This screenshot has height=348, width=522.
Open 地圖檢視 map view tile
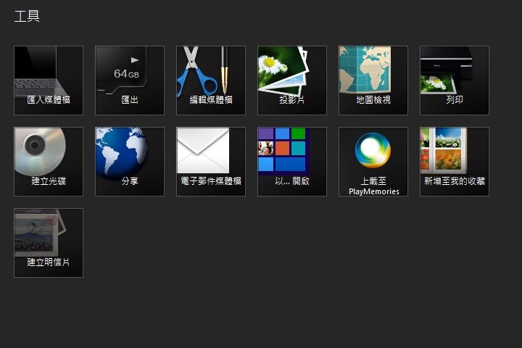[373, 80]
